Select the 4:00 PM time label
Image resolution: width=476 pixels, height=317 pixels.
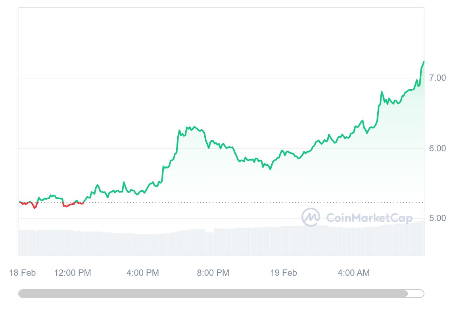(143, 273)
